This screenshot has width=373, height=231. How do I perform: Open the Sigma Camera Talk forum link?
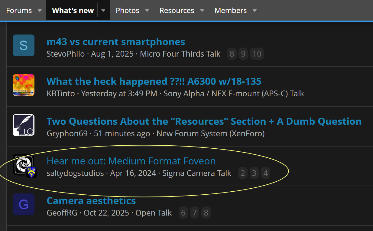click(196, 173)
